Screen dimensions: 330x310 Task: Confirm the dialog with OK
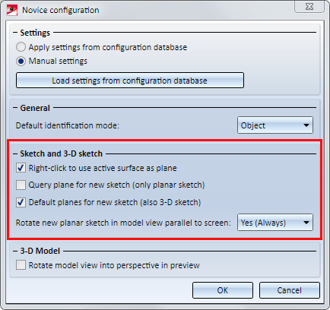[223, 290]
